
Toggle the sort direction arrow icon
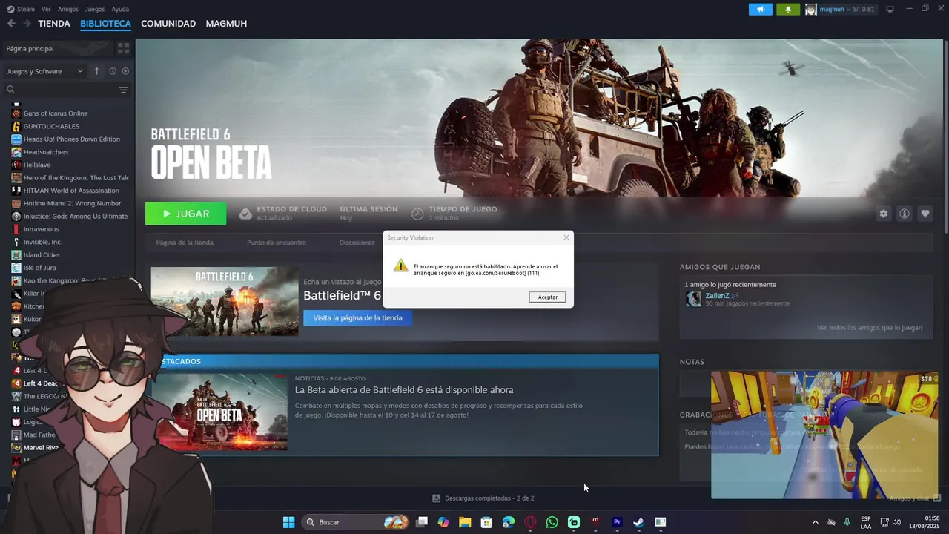tap(96, 71)
